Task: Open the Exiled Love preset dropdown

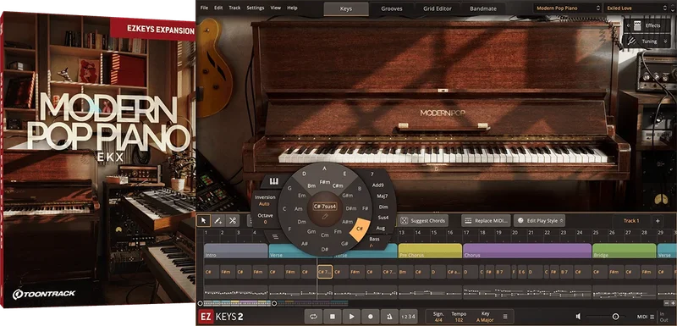Action: click(x=636, y=8)
